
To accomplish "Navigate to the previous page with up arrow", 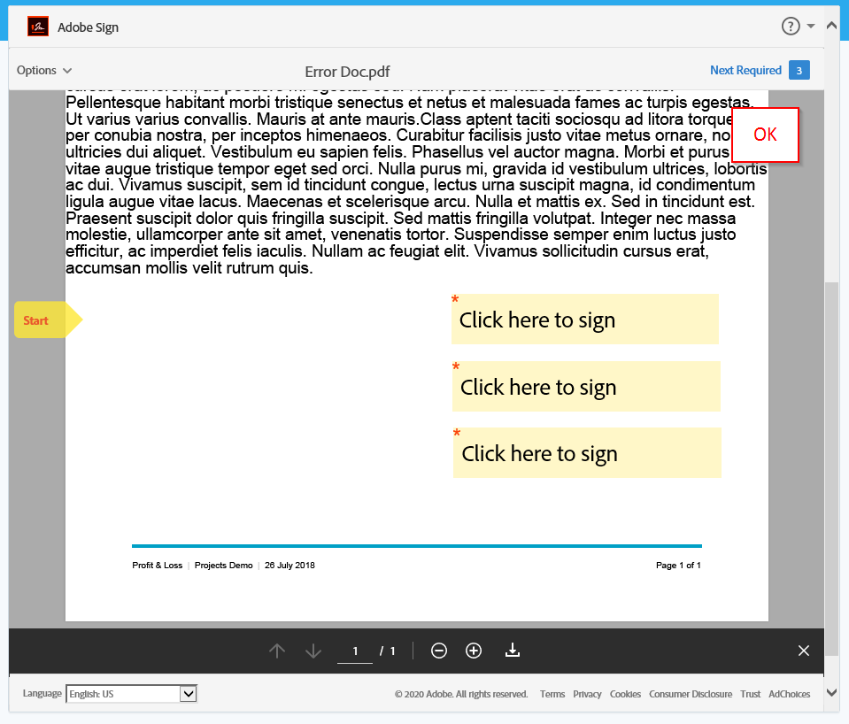I will tap(277, 651).
